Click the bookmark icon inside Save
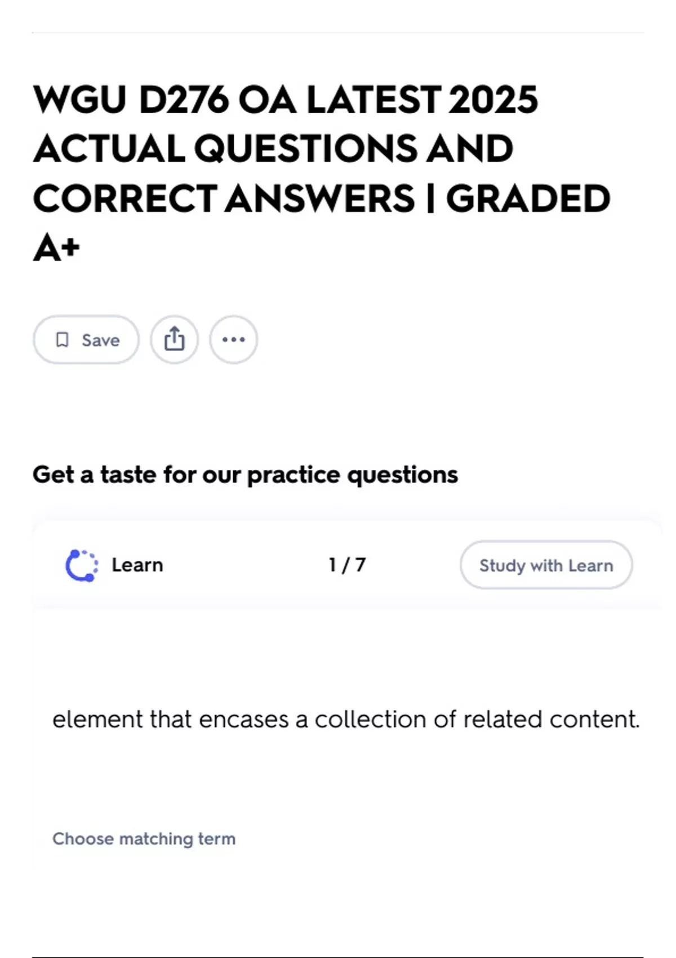Viewport: 676px width, 958px height. 62,340
